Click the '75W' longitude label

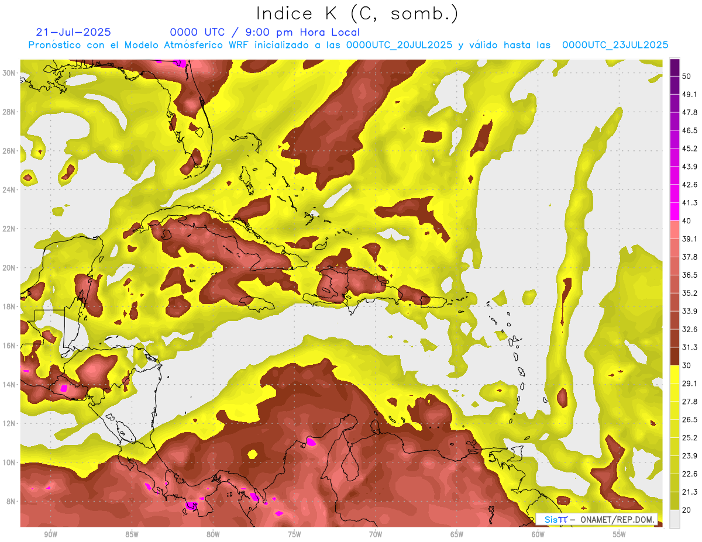pos(294,534)
